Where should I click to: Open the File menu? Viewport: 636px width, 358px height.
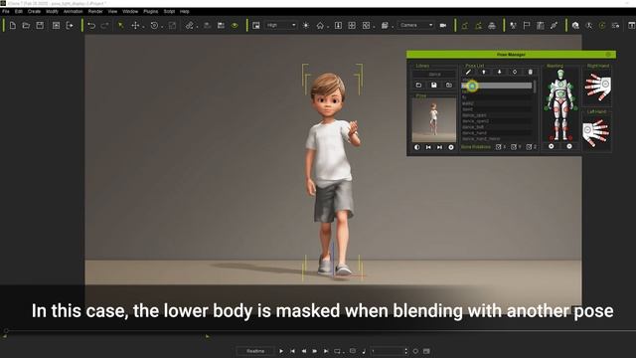[x=6, y=11]
